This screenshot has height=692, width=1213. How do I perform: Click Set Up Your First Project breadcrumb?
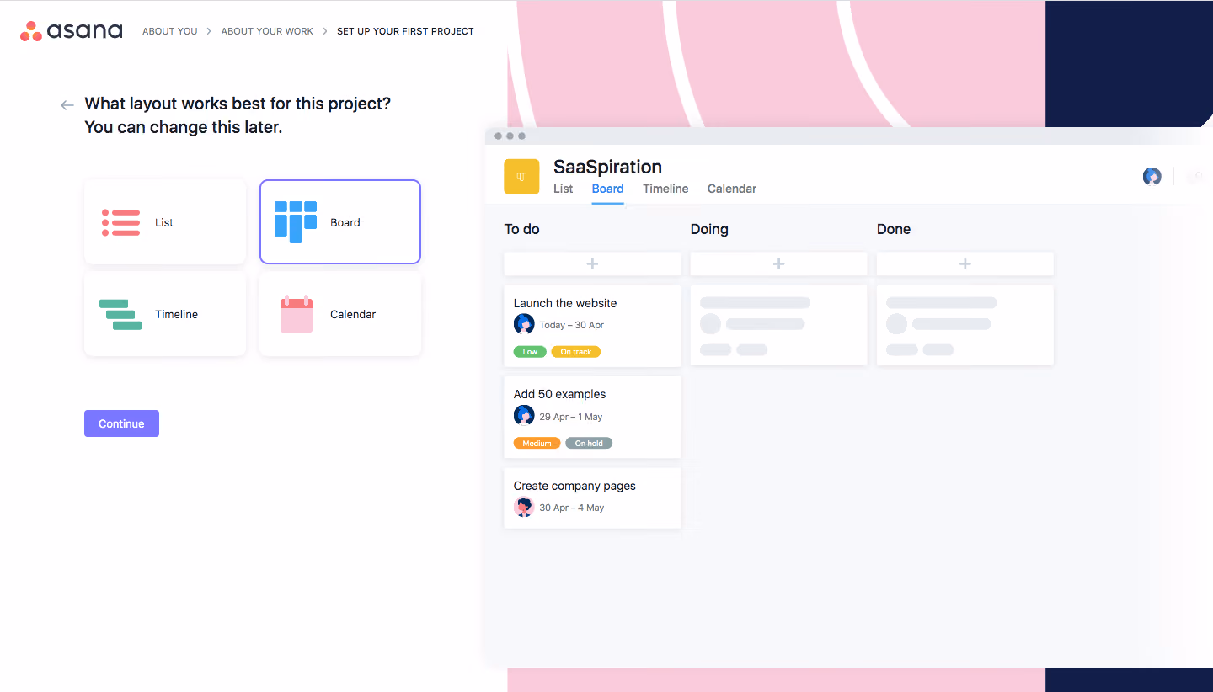point(405,31)
